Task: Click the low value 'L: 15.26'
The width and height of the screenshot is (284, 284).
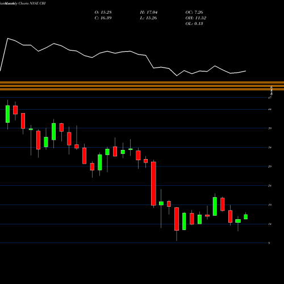Action: 148,18
